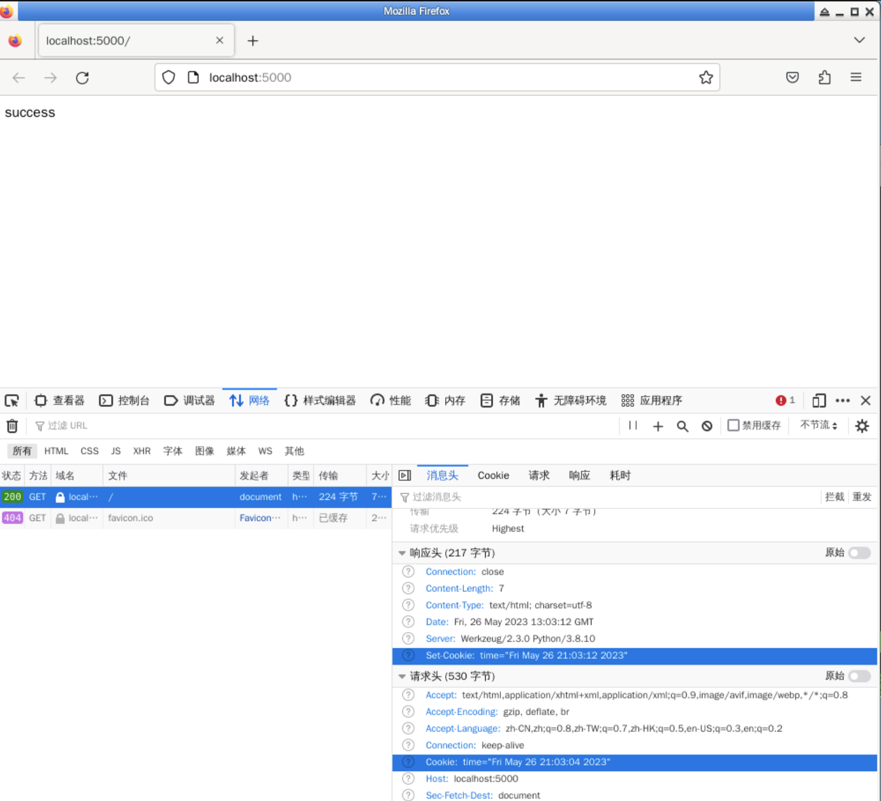
Task: Add a new request with plus icon
Action: [658, 426]
